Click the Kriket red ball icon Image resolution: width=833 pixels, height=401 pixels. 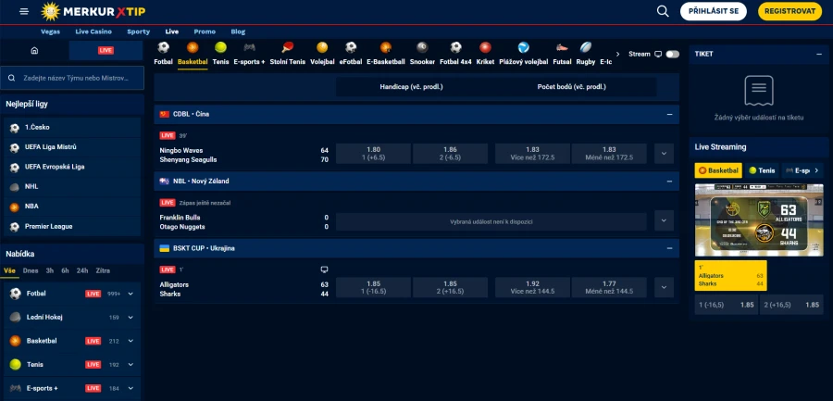point(485,47)
